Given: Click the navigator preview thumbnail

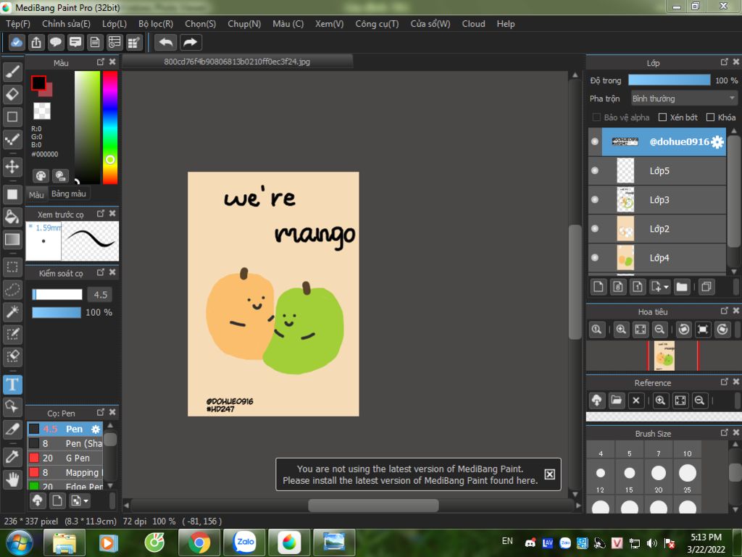Looking at the screenshot, I should point(664,356).
